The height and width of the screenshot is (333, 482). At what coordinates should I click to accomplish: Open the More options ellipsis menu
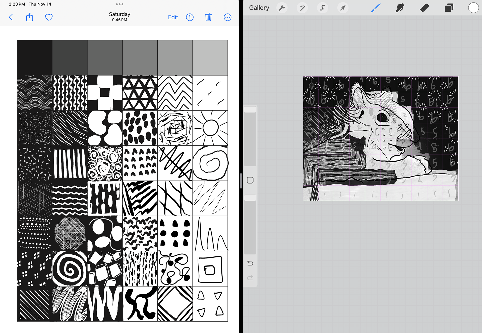[227, 17]
